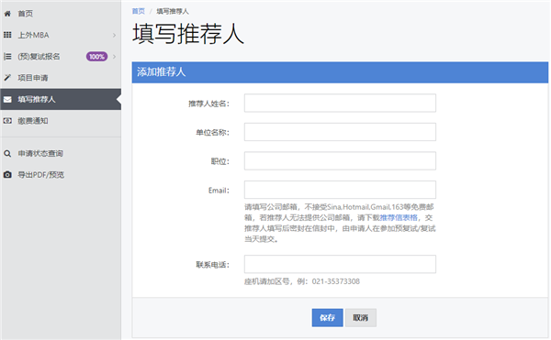Expand the (预)复试报名 chevron arrow
This screenshot has height=340, width=551.
(114, 57)
